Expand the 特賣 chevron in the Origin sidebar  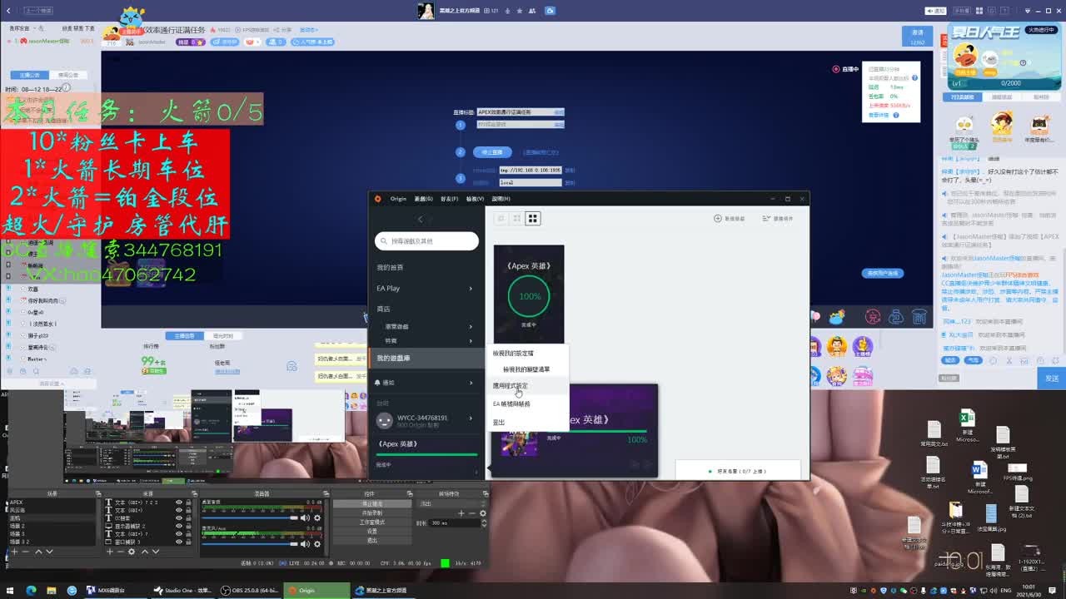pos(470,341)
